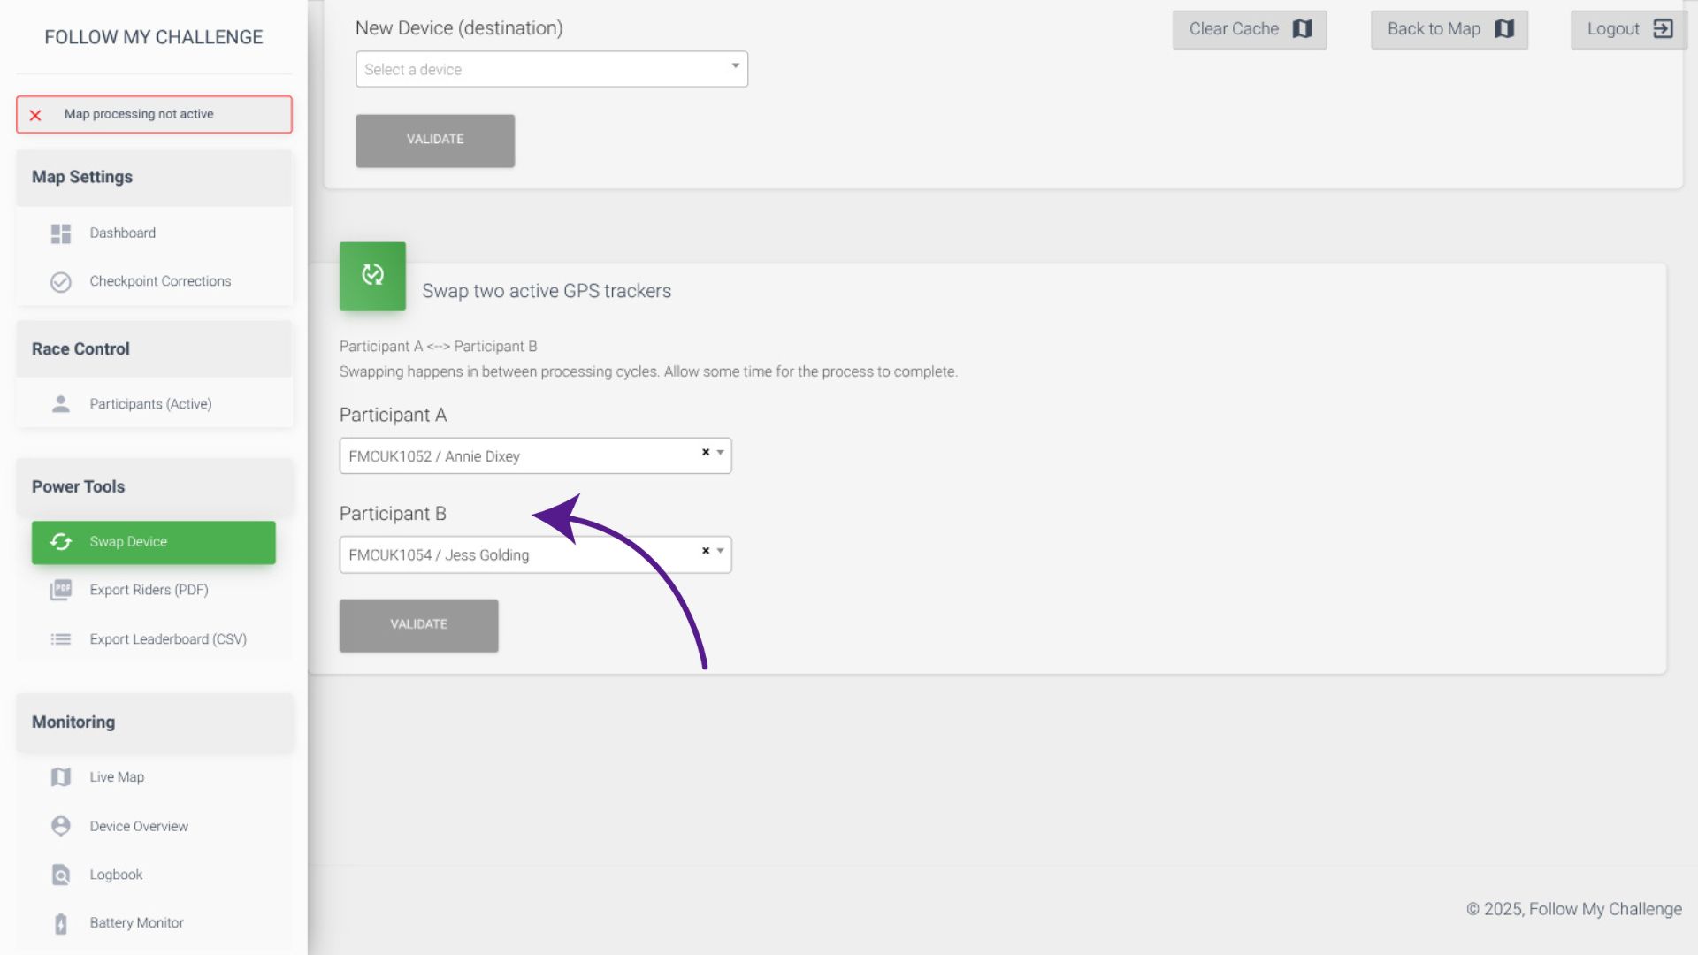Click the Checkpoint Corrections checkmark icon
The width and height of the screenshot is (1698, 955).
tap(60, 282)
